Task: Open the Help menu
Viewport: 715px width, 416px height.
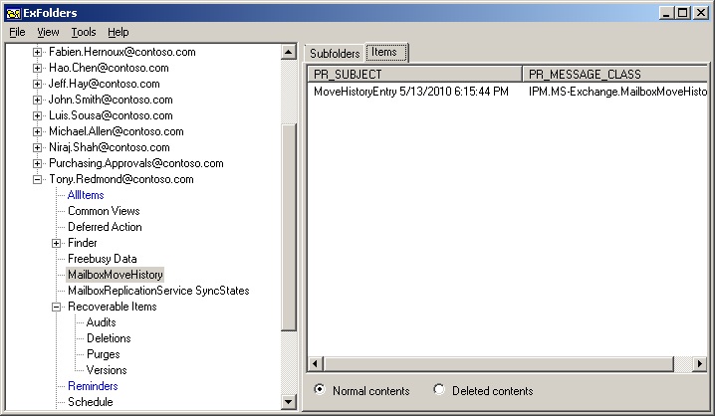Action: pyautogui.click(x=119, y=32)
